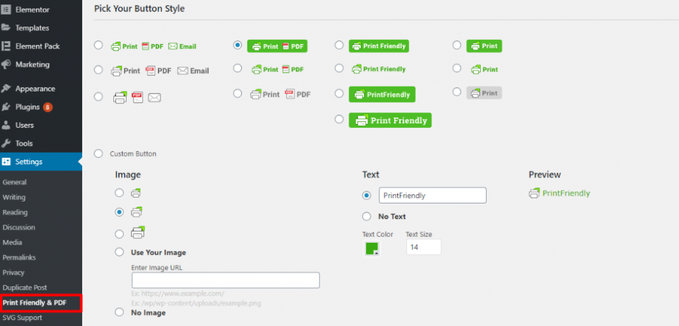Click the Marketing megaphone icon
Screen dimensions: 679x326
(x=6, y=64)
